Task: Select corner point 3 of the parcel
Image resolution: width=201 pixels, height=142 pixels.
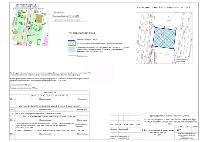Action: coord(174,50)
